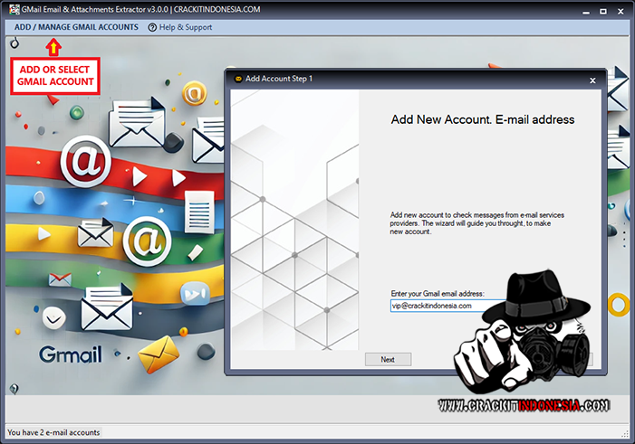
Task: Click the status bar e-mail accounts message
Action: click(x=54, y=432)
